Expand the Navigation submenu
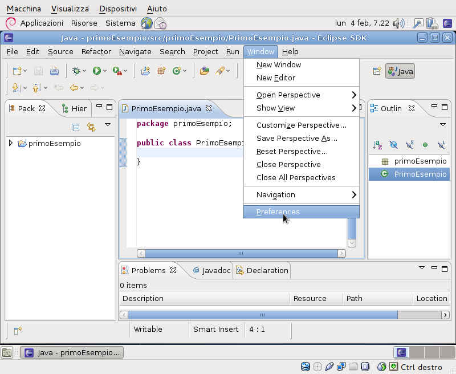 coord(302,195)
